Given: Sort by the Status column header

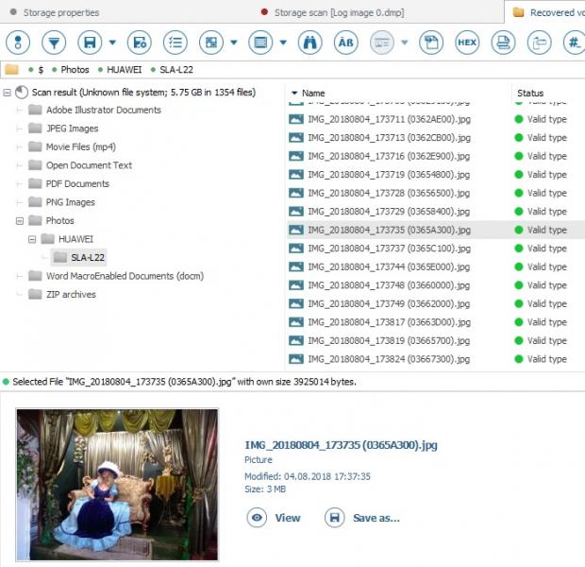Looking at the screenshot, I should 530,93.
